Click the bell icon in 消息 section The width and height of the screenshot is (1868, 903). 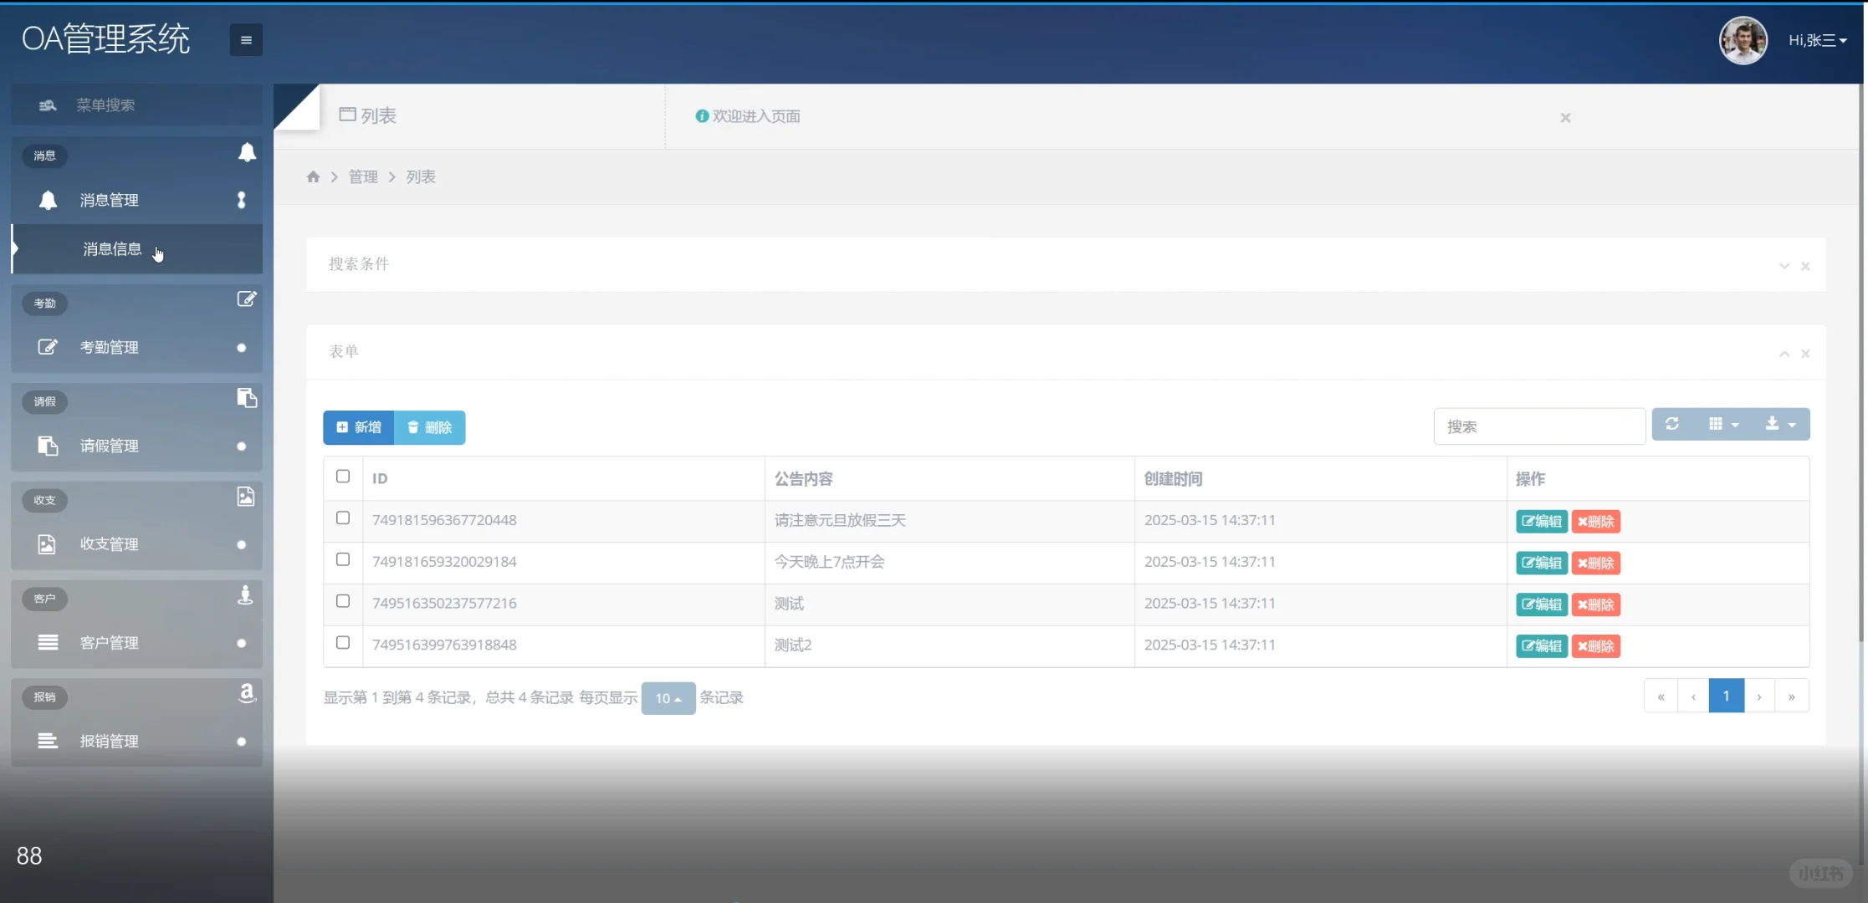[247, 152]
